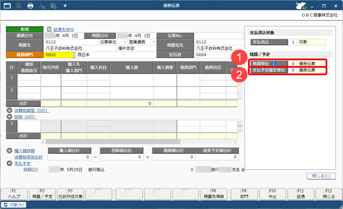Click the F2 精算／予定 button
The height and width of the screenshot is (209, 343).
[x=42, y=194]
